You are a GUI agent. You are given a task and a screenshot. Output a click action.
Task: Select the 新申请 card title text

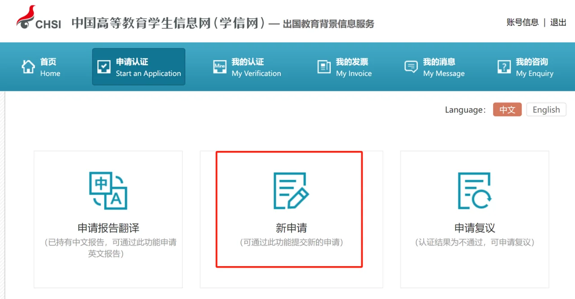291,228
